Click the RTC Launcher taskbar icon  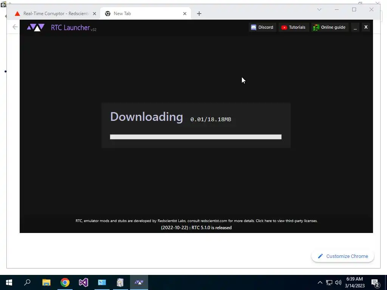[x=139, y=282]
